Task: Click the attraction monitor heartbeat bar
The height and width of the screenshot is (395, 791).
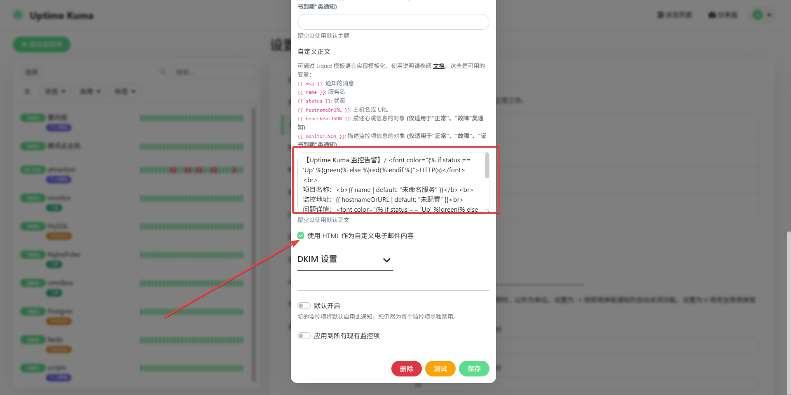Action: click(192, 170)
